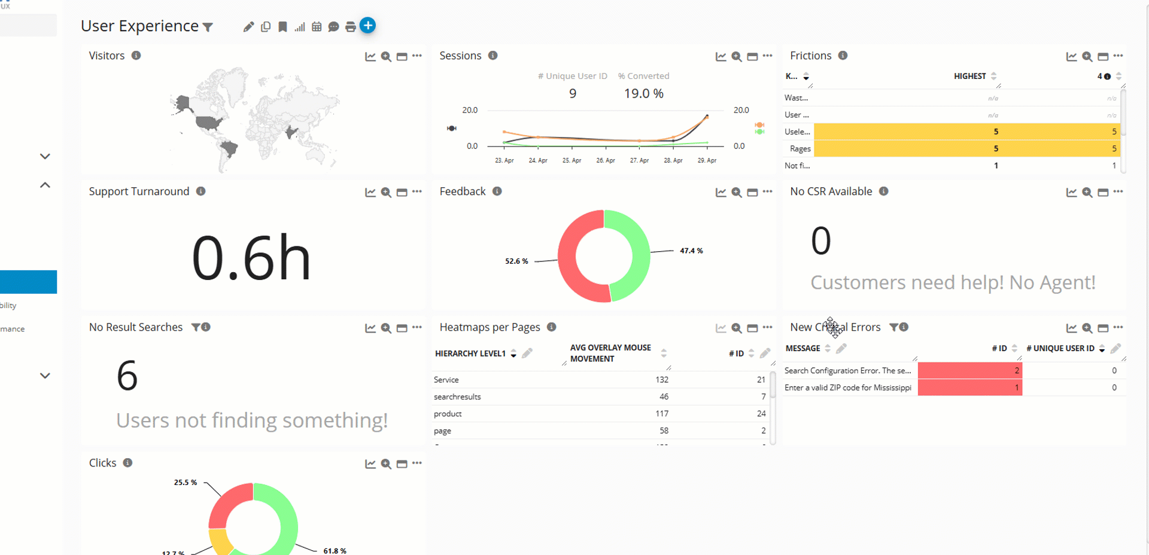The height and width of the screenshot is (555, 1149).
Task: Click the copy dashboard icon in header
Action: pos(266,27)
